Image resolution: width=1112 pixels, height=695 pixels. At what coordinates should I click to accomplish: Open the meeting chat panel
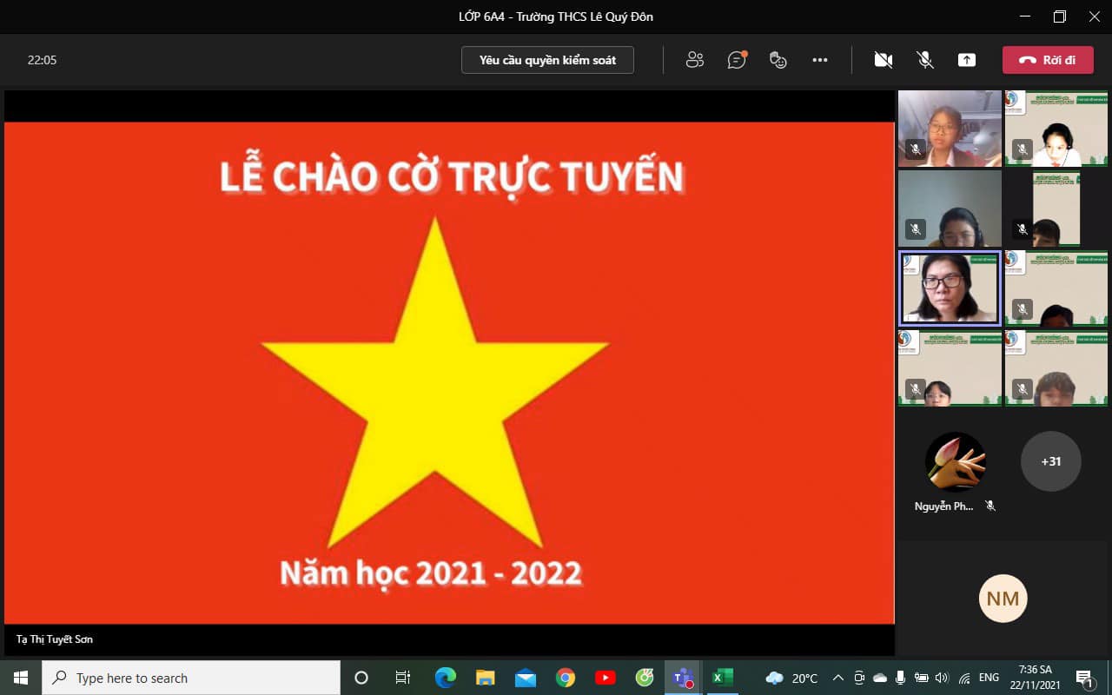737,60
